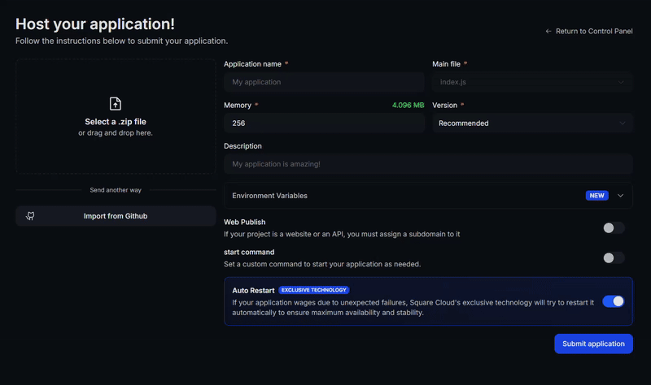
Task: Return to Control Panel link
Action: point(589,31)
